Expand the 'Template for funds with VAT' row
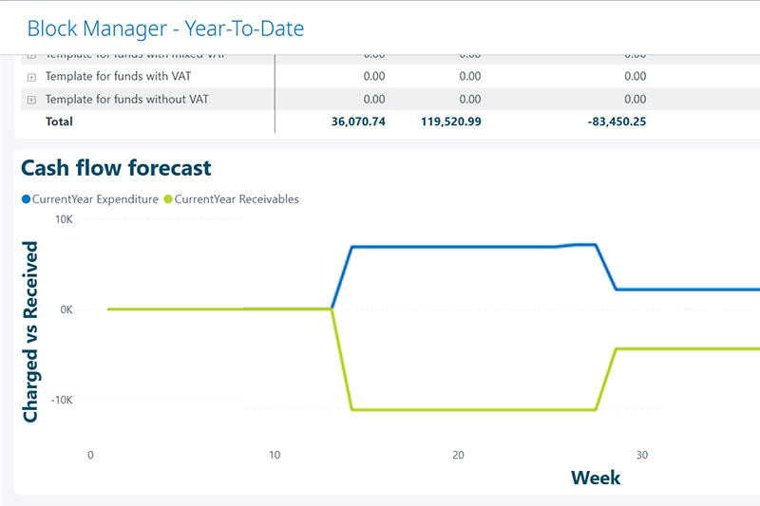 [31, 77]
